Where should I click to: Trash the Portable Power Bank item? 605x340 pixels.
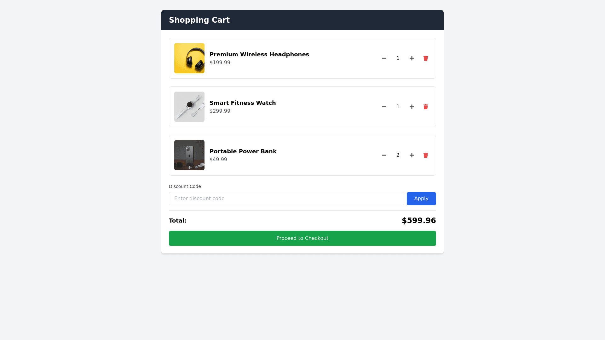[x=425, y=155]
